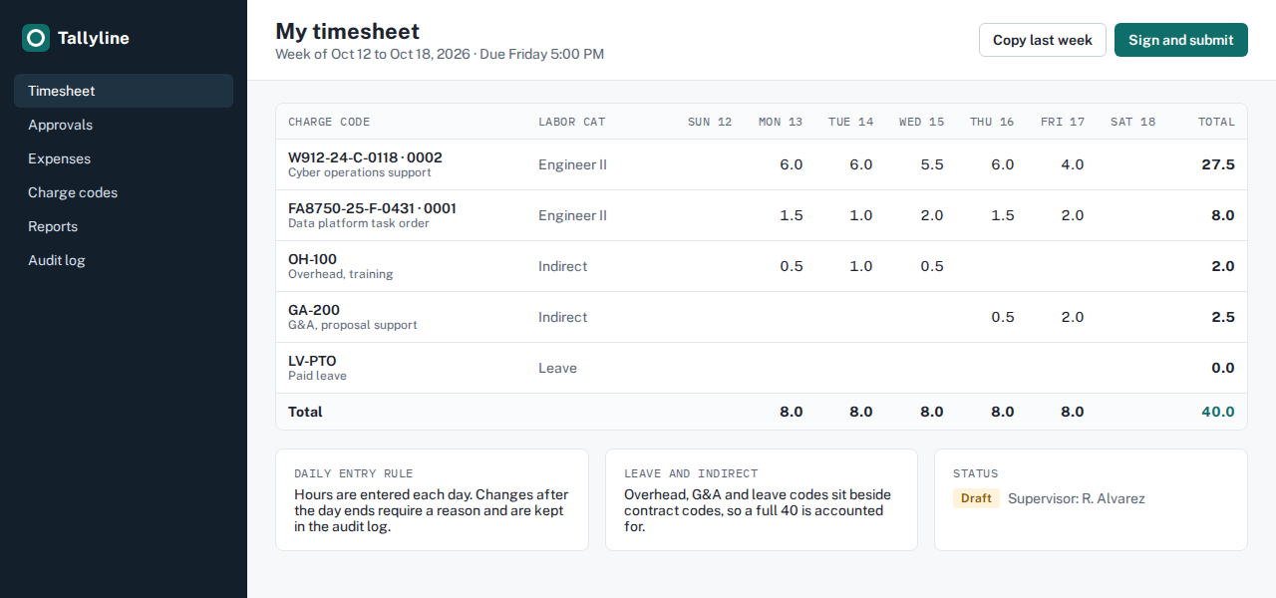The image size is (1276, 598).
Task: Click the My timesheet page title
Action: [348, 31]
